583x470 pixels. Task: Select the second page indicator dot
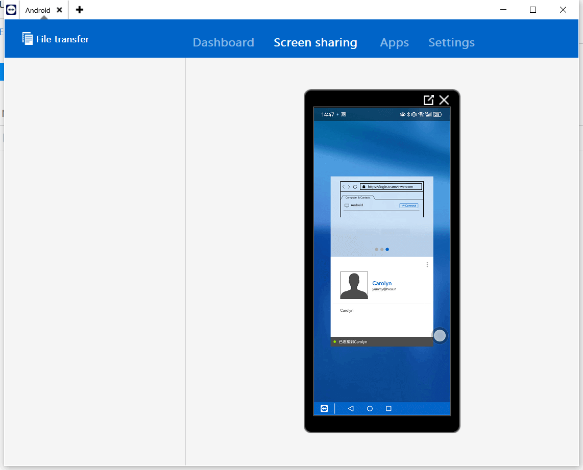coord(382,250)
